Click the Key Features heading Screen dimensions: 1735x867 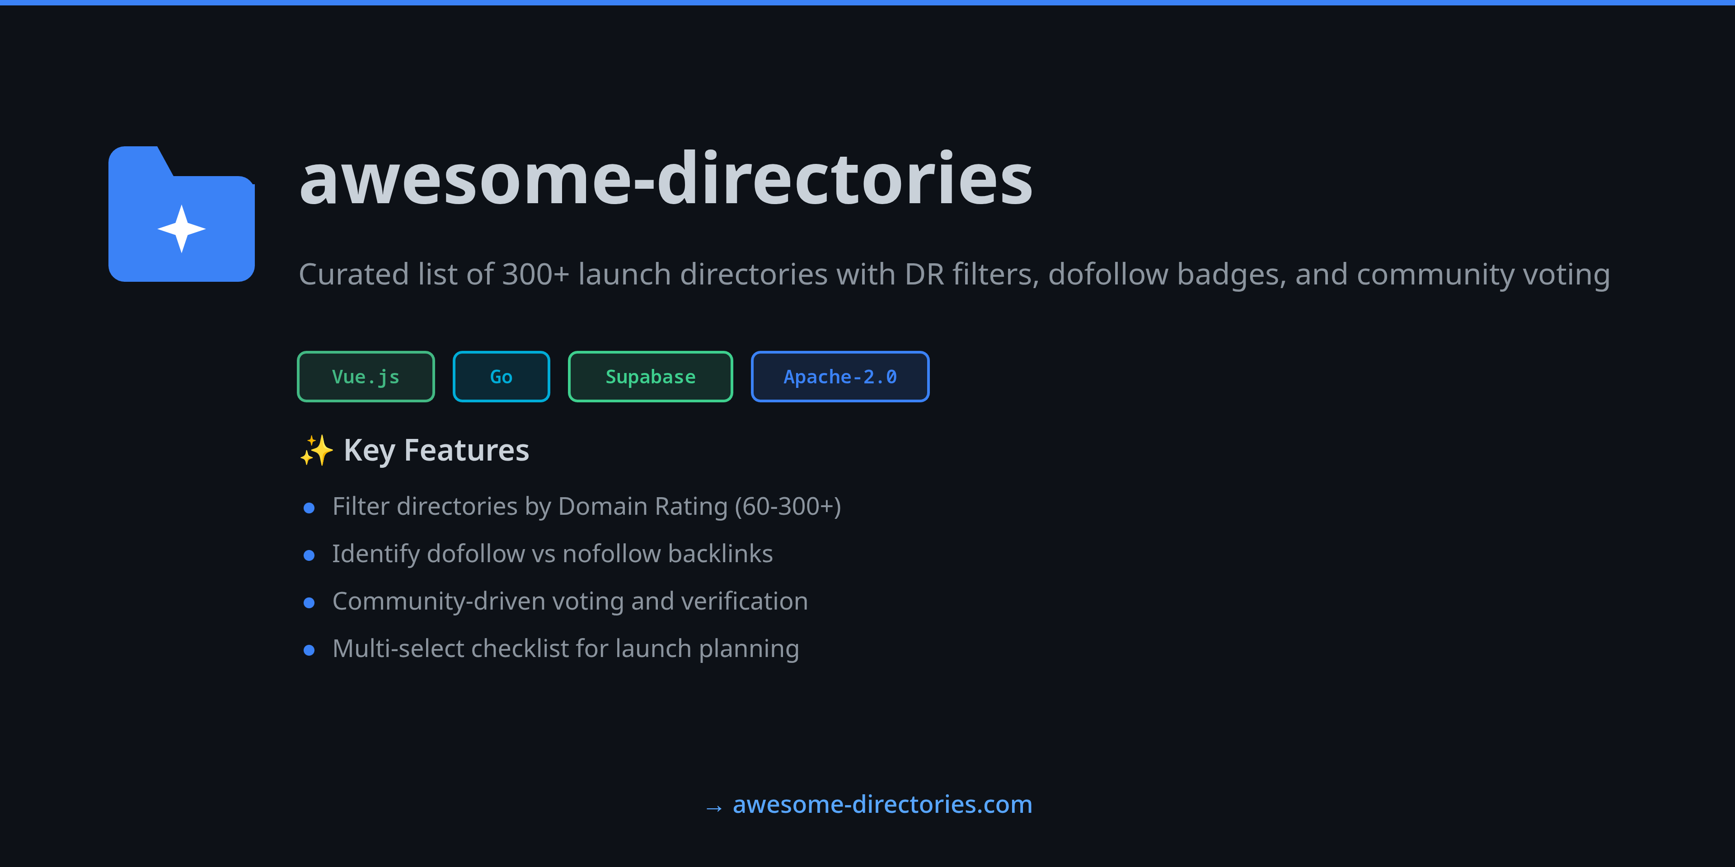tap(436, 450)
